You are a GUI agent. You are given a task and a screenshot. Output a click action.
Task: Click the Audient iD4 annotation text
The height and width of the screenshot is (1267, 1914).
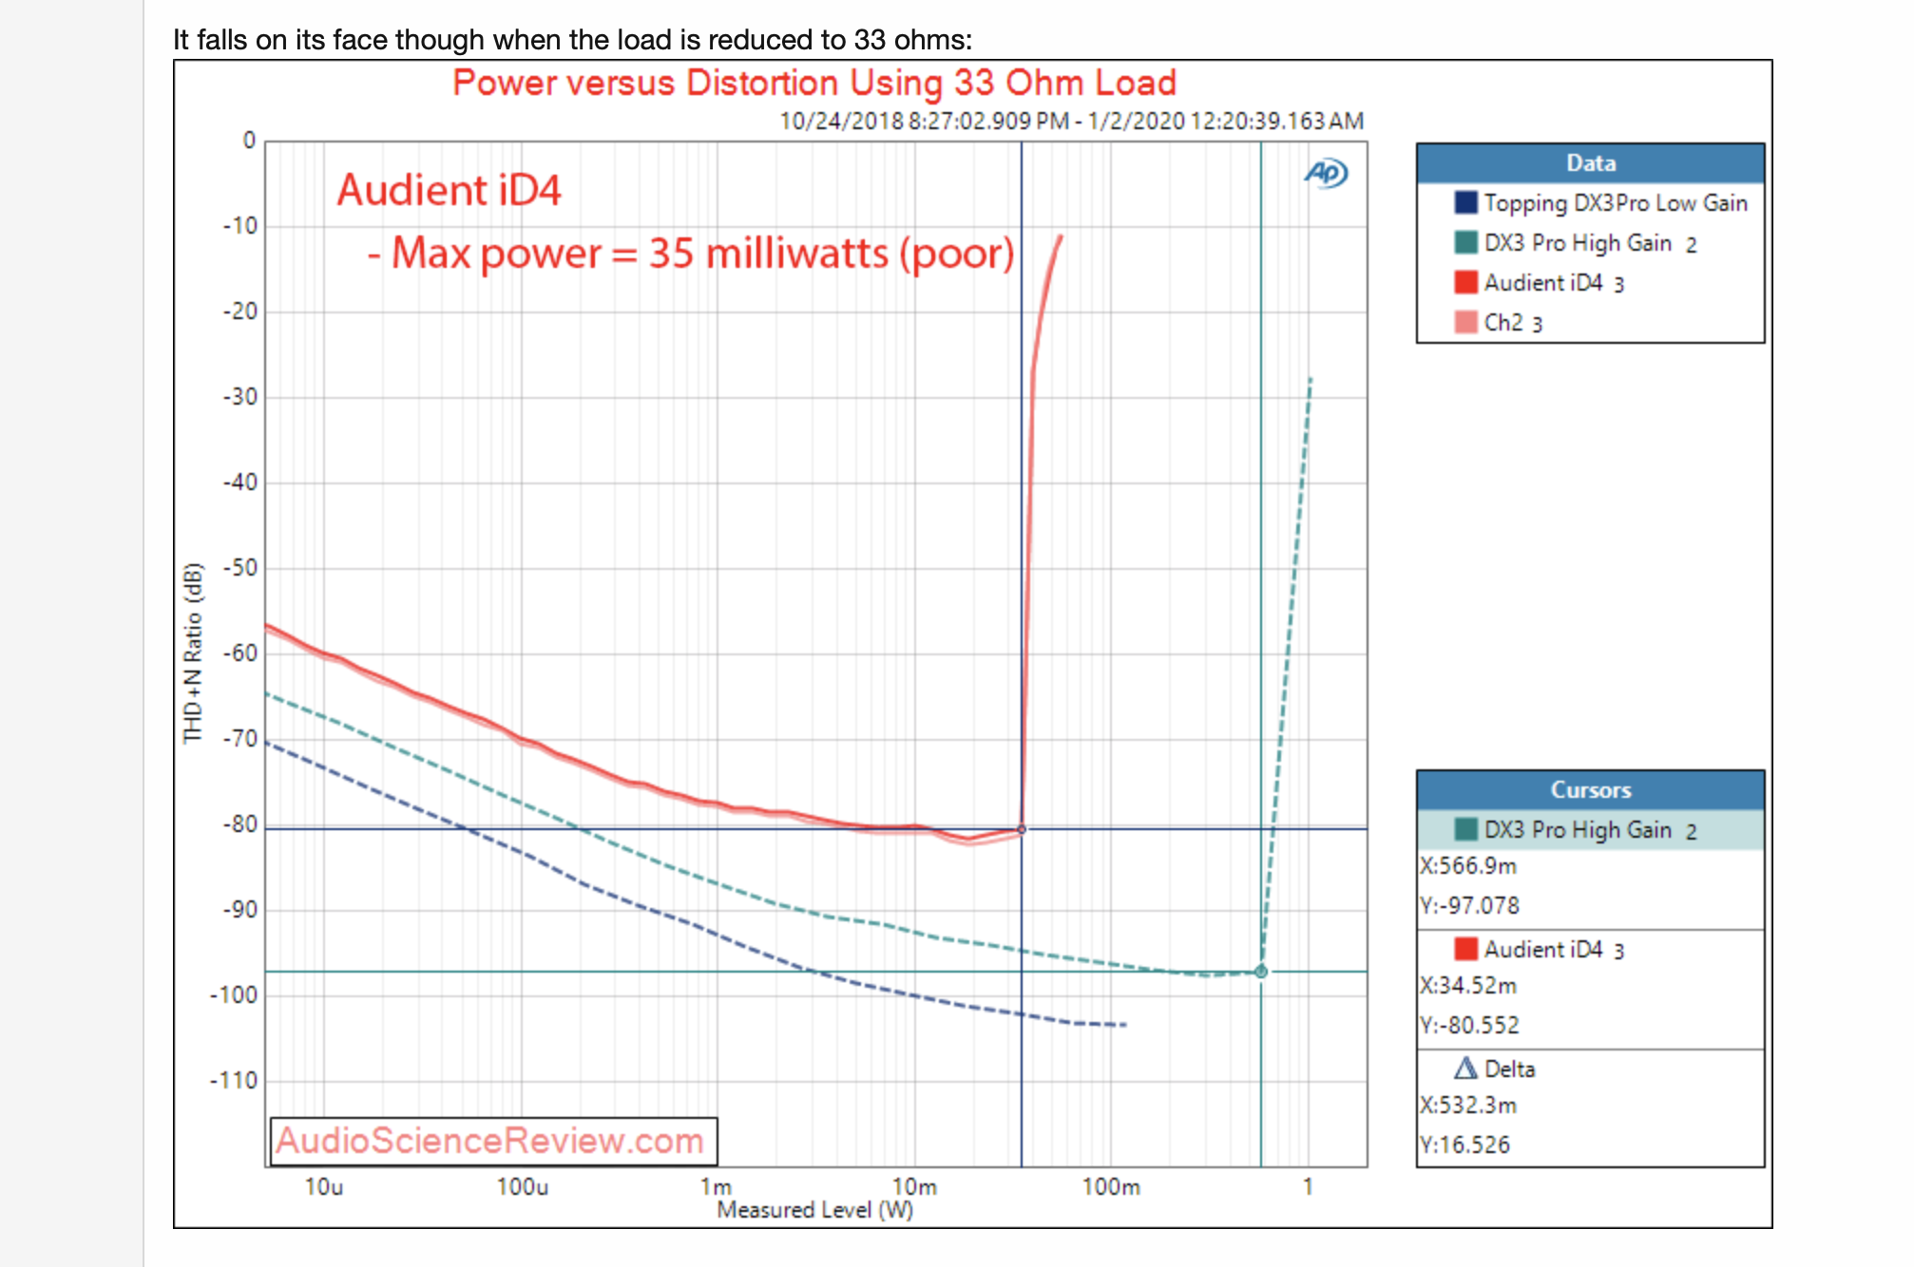449,190
